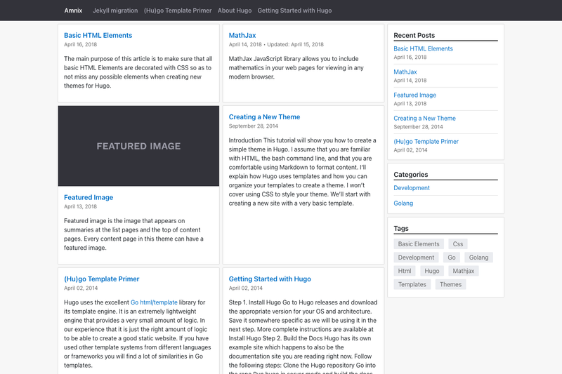Select the Golang tag
This screenshot has width=562, height=374.
click(x=478, y=258)
